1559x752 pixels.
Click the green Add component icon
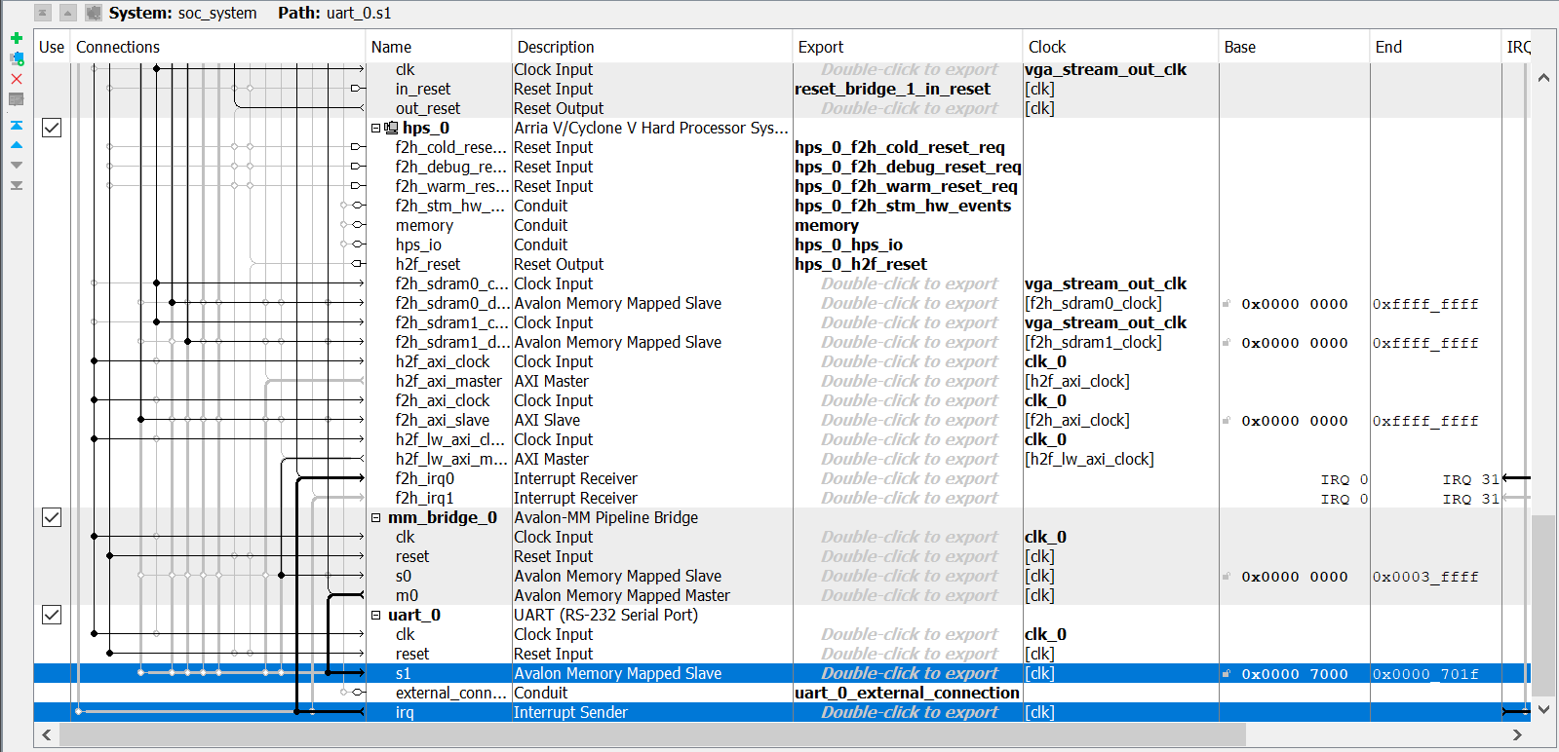tap(17, 38)
